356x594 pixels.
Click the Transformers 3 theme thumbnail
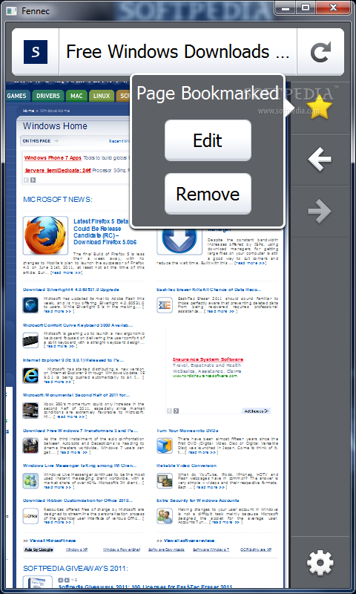point(30,446)
